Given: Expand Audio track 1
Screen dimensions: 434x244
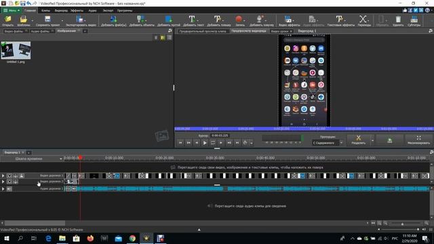Looking at the screenshot, I should [x=3, y=188].
